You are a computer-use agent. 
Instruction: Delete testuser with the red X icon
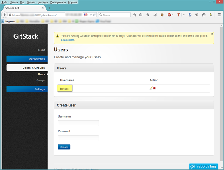pyautogui.click(x=155, y=88)
